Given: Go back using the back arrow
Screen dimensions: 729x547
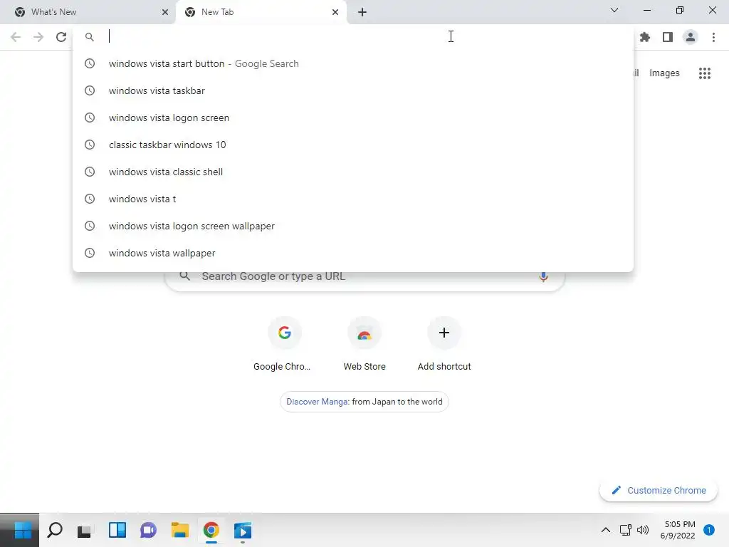Looking at the screenshot, I should 16,37.
